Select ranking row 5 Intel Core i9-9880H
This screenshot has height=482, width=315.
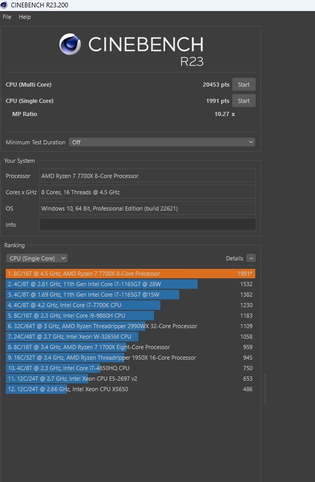(131, 316)
